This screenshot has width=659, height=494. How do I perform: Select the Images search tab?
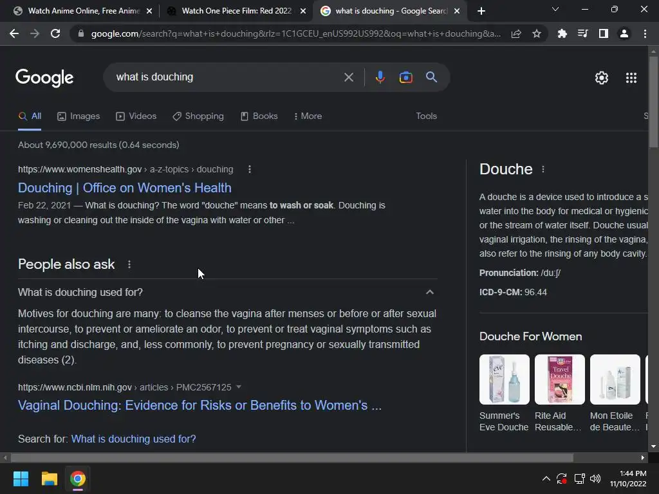[x=79, y=116]
